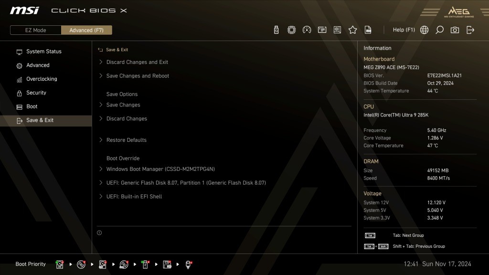Click Core Temperature value 47 °C
This screenshot has width=489, height=275.
[x=433, y=146]
